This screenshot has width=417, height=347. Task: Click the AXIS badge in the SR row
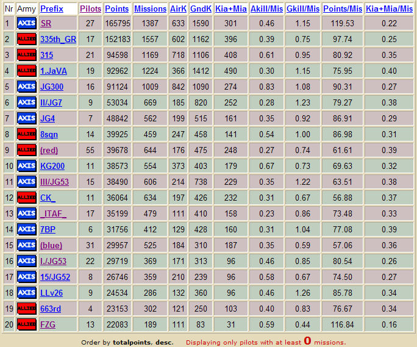coord(26,23)
